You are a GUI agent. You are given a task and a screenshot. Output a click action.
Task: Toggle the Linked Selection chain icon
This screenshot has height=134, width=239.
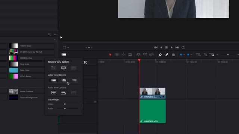[167, 55]
